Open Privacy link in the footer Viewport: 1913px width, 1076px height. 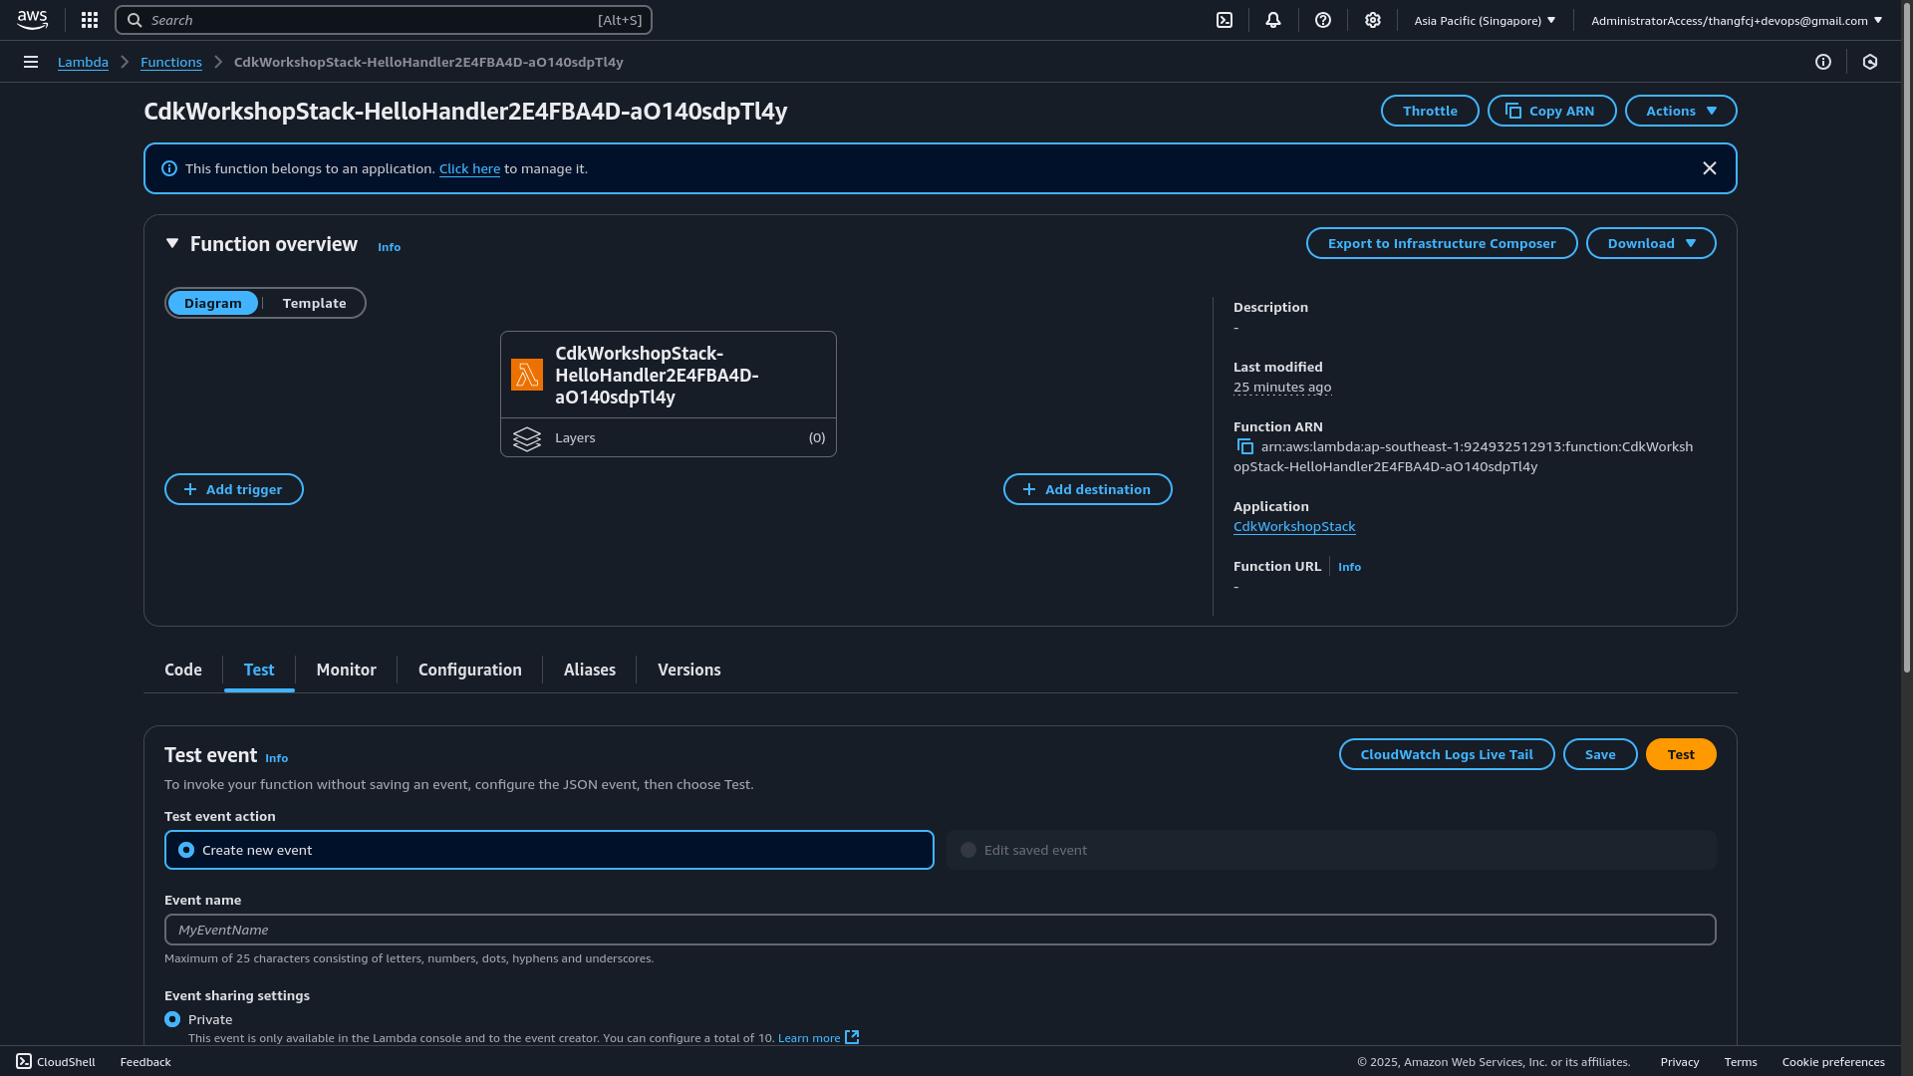click(x=1680, y=1061)
